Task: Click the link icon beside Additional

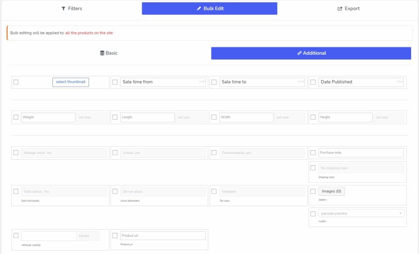Action: pos(299,53)
